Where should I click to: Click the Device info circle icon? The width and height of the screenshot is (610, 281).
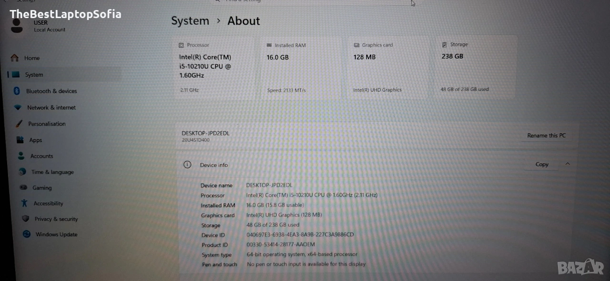point(187,165)
